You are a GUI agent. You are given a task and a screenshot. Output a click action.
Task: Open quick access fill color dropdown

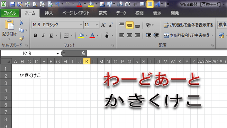96,4
